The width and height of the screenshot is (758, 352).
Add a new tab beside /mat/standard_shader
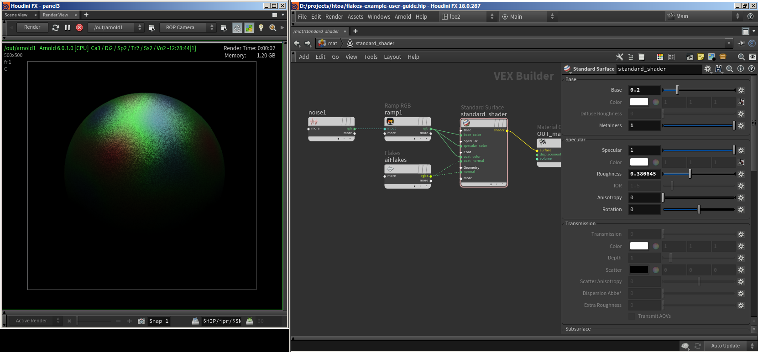(355, 31)
